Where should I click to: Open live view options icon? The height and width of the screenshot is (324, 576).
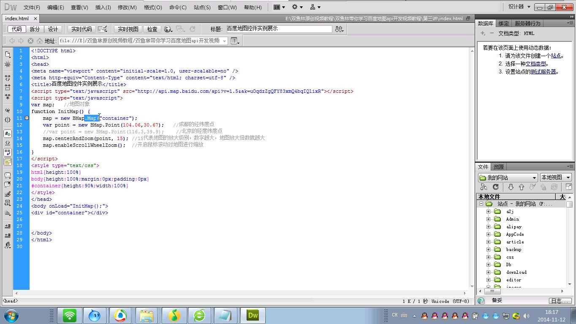tap(235, 41)
